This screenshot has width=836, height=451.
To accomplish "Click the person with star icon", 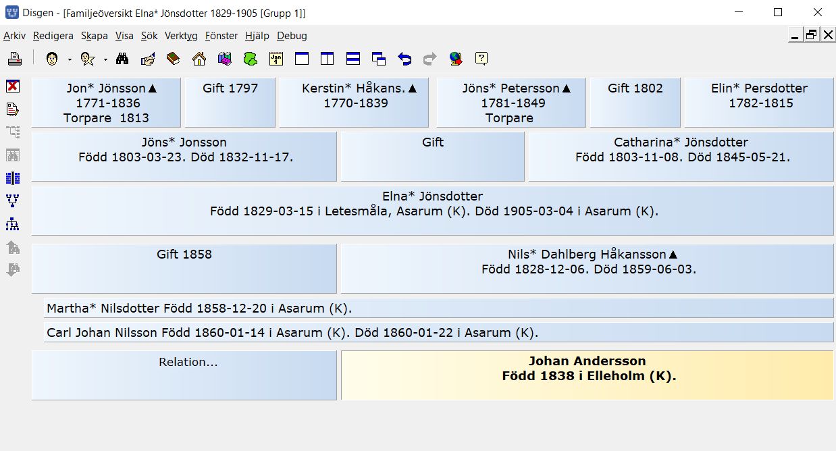I will [x=87, y=59].
